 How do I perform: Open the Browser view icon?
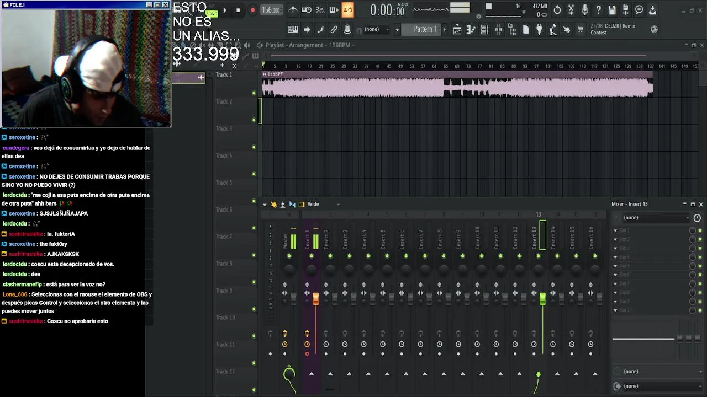[x=512, y=30]
